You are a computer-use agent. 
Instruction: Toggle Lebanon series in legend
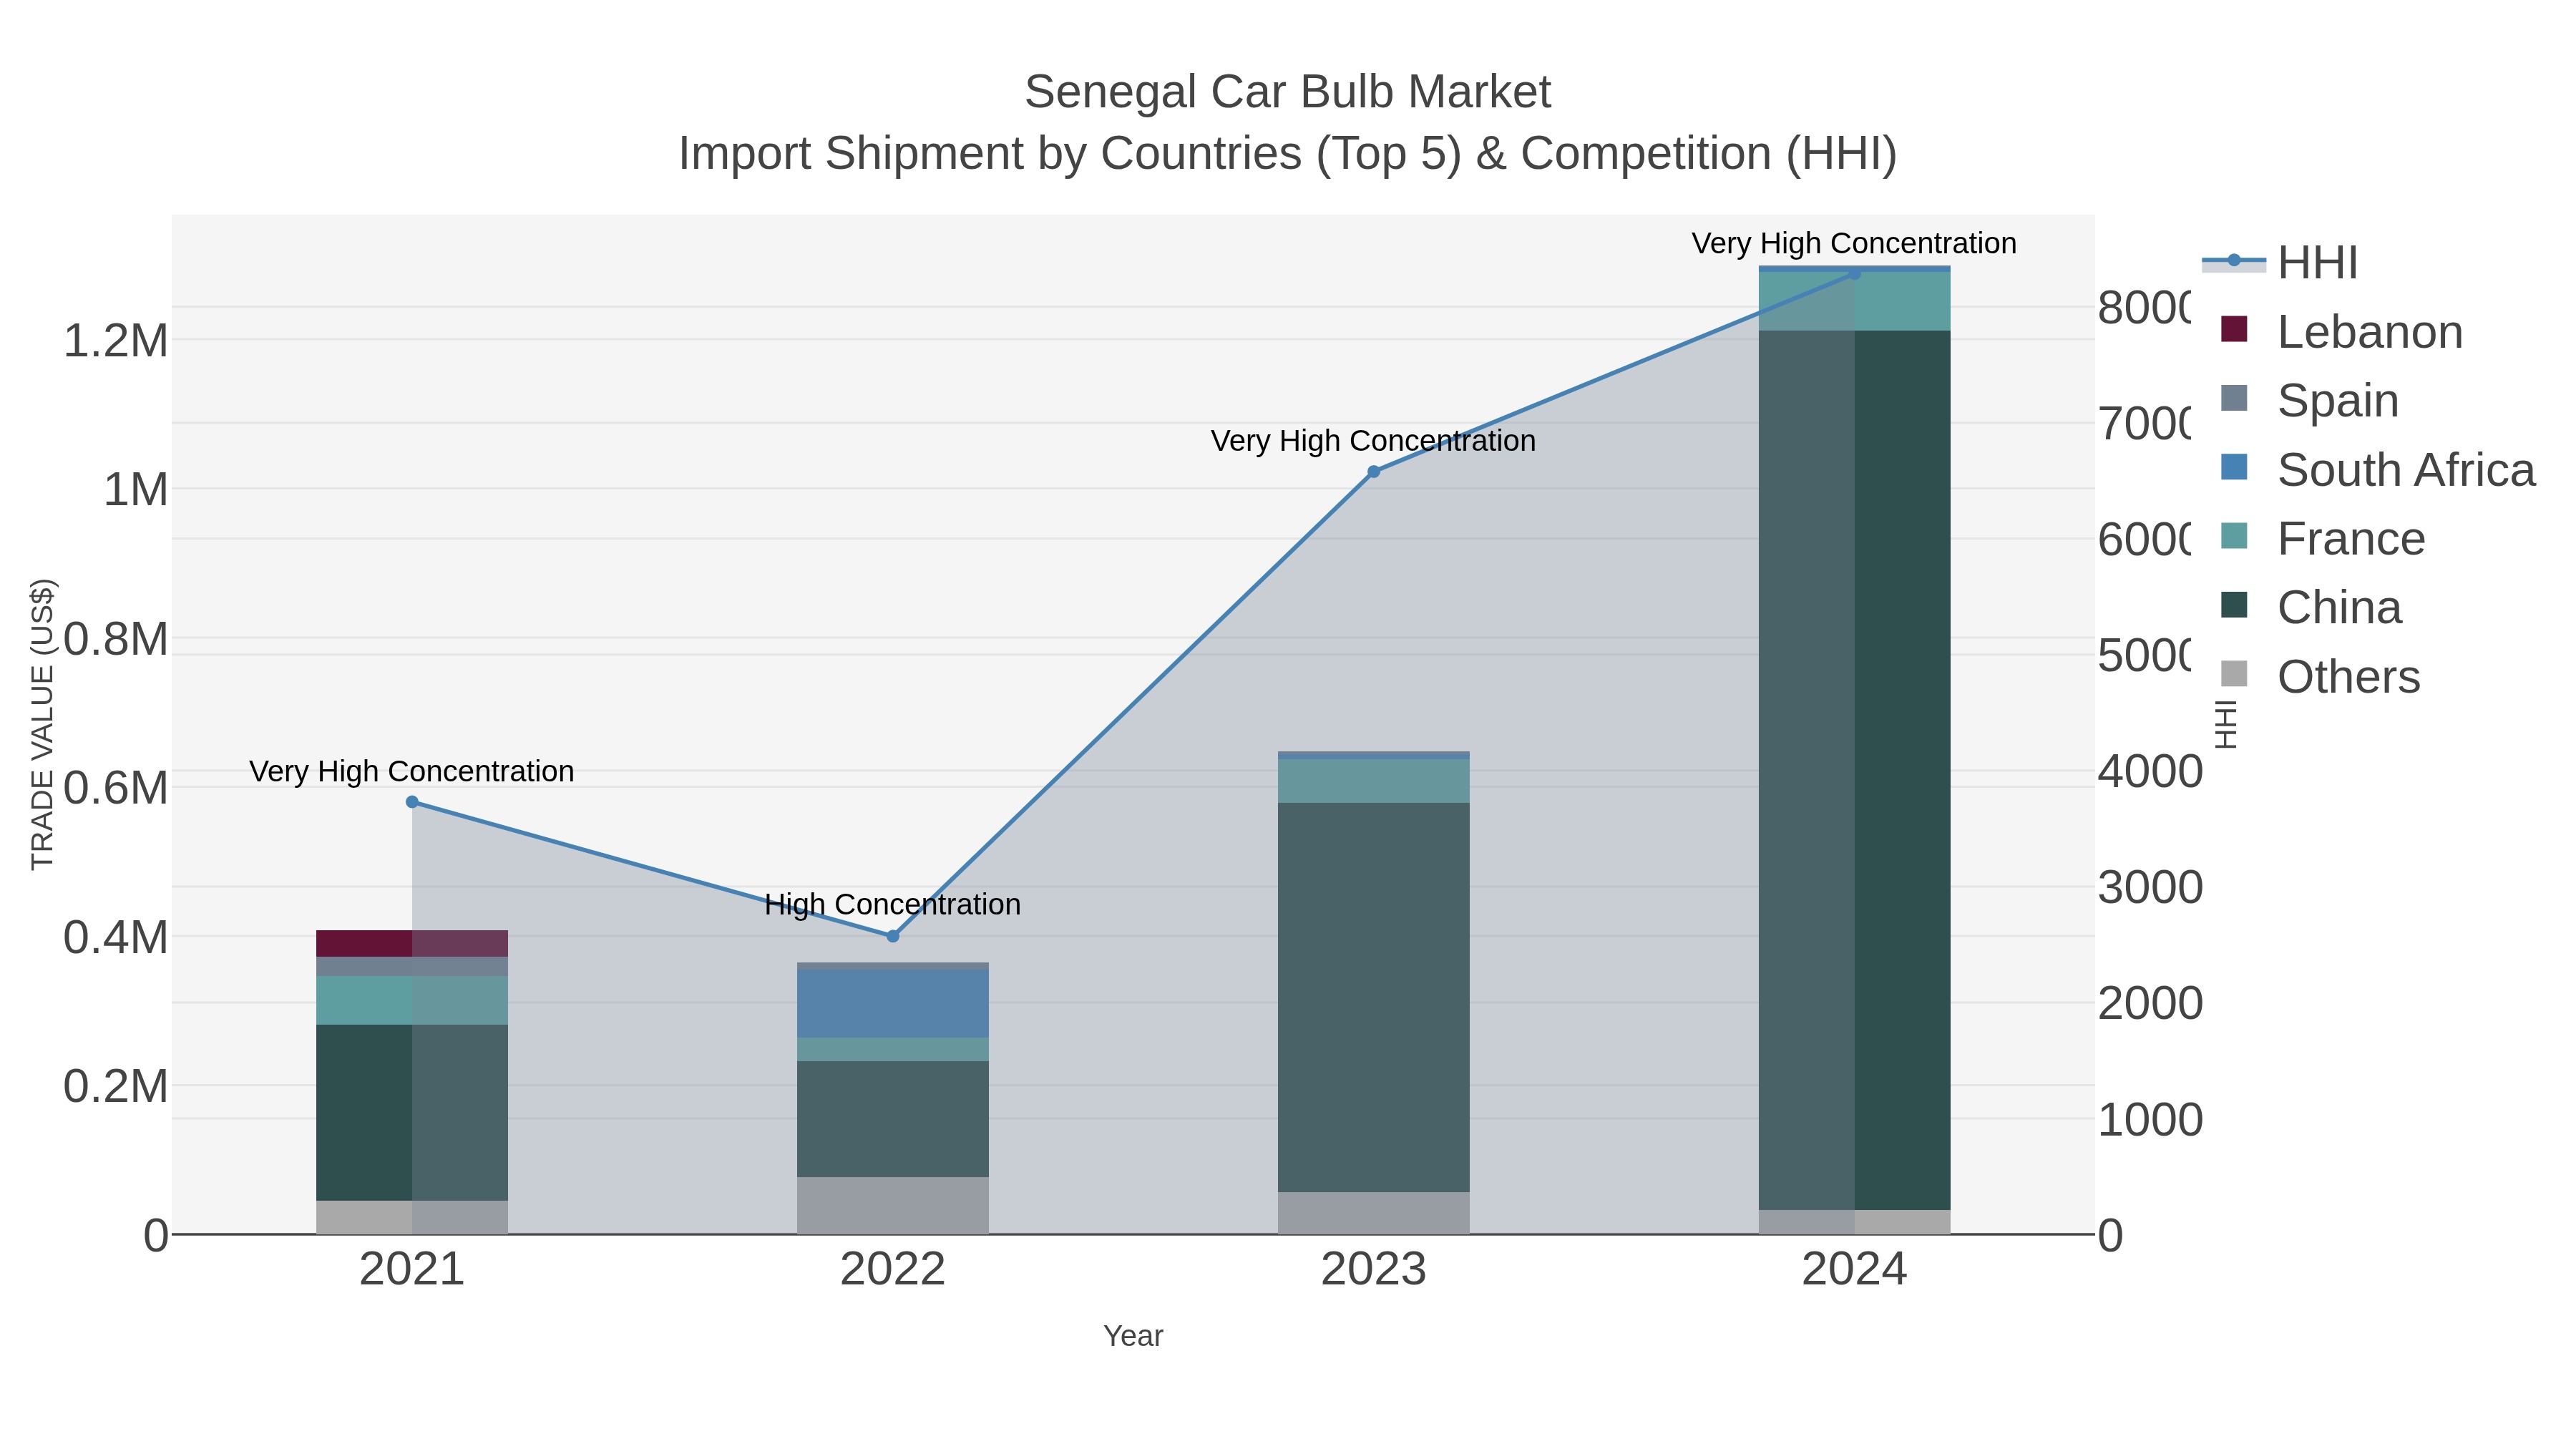(x=2341, y=332)
